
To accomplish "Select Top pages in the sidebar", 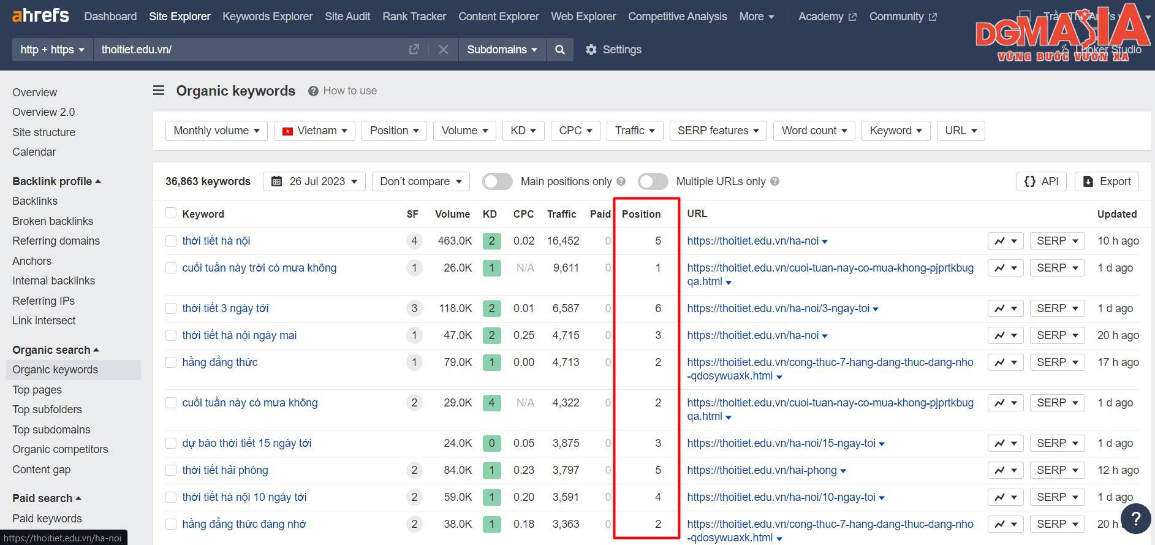I will coord(37,390).
